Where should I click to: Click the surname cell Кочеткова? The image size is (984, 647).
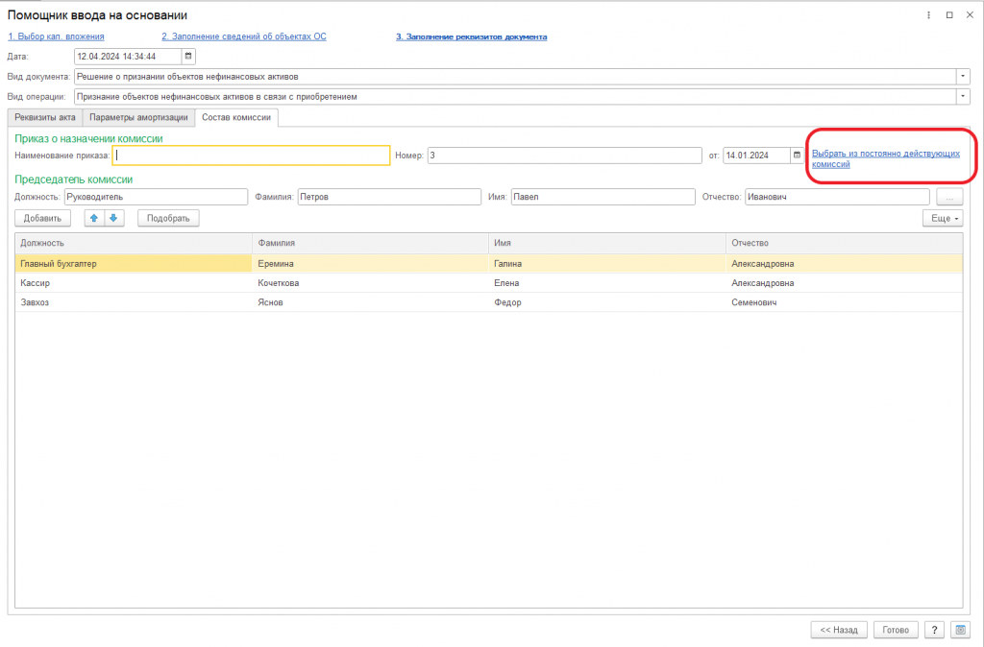pyautogui.click(x=370, y=283)
